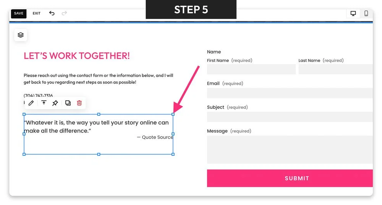This screenshot has height=205, width=382.
Task: Click the Message text area
Action: [290, 150]
